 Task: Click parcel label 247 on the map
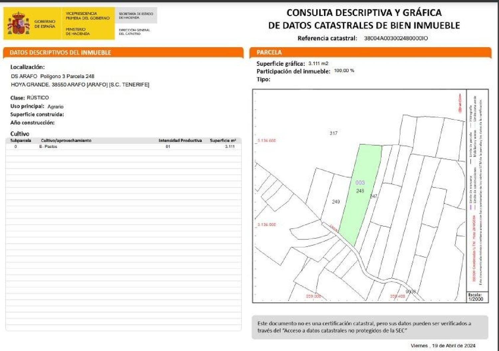(374, 196)
